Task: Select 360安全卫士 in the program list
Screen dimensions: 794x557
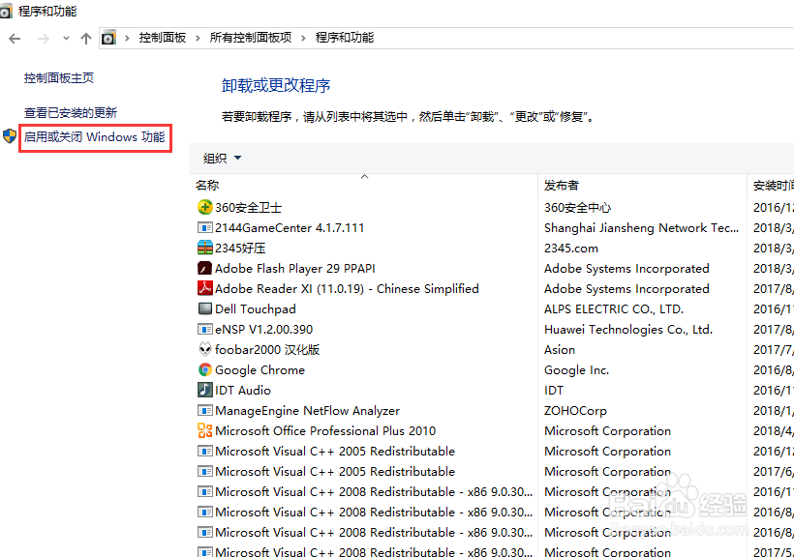Action: coord(248,207)
